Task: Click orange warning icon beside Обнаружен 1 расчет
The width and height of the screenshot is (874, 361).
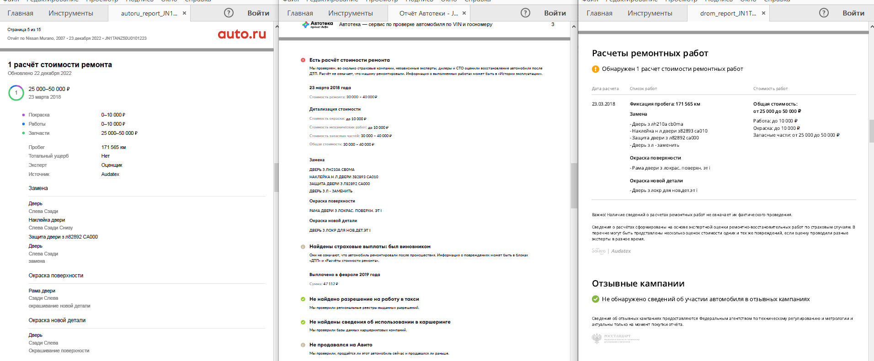Action: [595, 69]
